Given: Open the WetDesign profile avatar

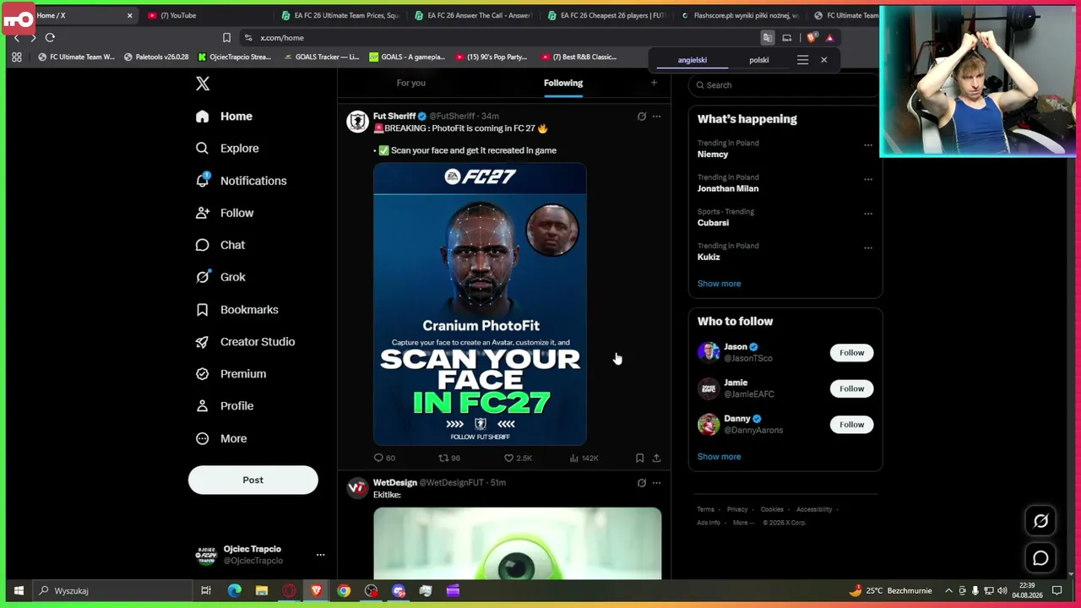Looking at the screenshot, I should pos(357,489).
